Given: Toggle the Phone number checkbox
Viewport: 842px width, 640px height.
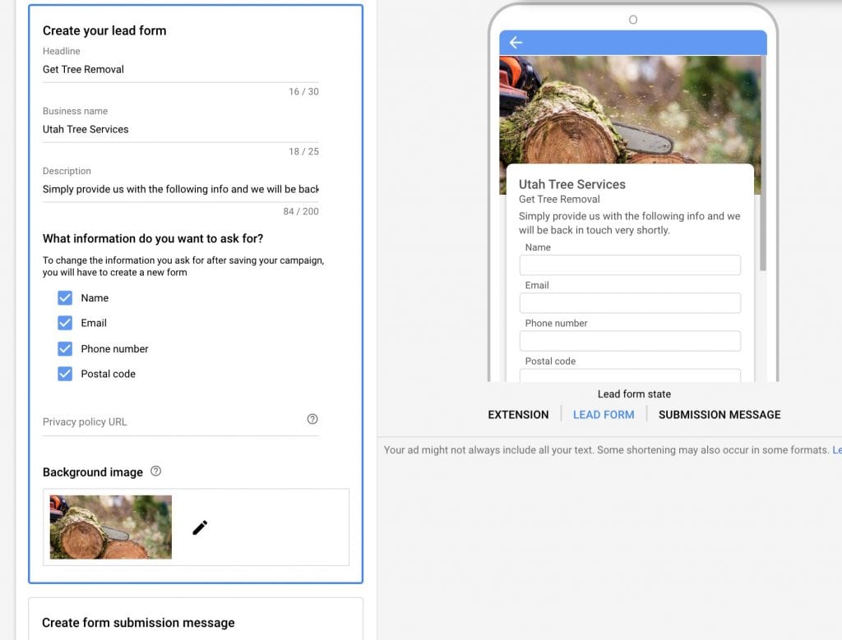Looking at the screenshot, I should 65,348.
